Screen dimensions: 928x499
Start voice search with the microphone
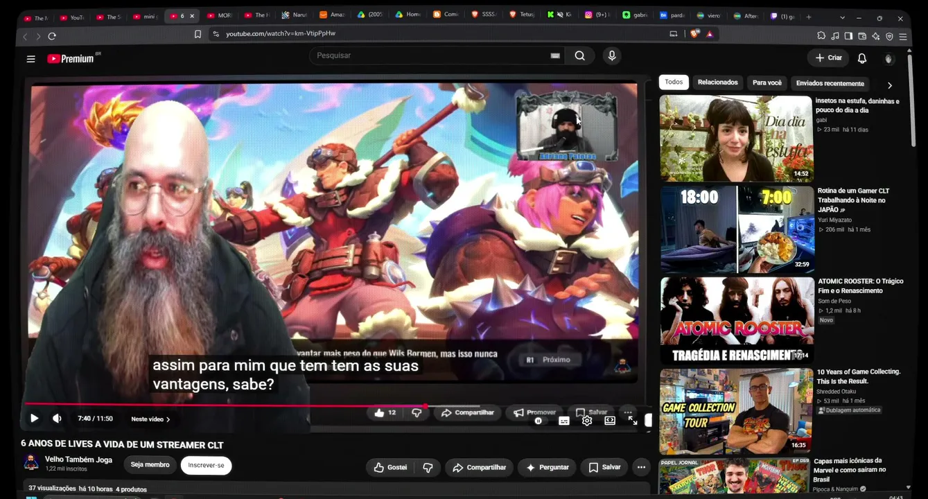click(x=612, y=56)
